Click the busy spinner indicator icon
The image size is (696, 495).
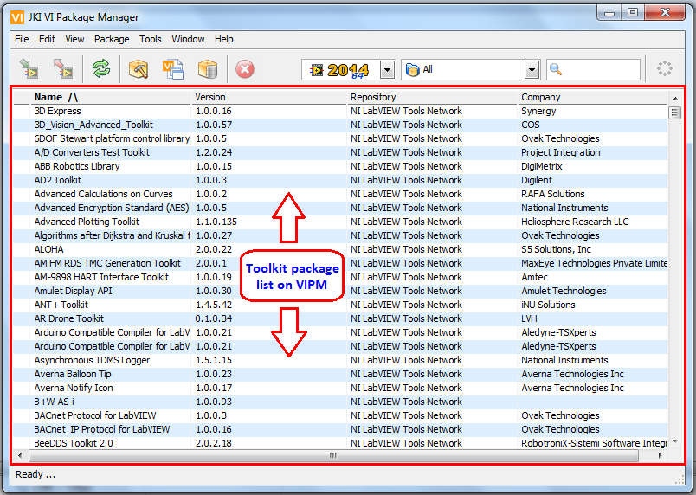pyautogui.click(x=665, y=68)
